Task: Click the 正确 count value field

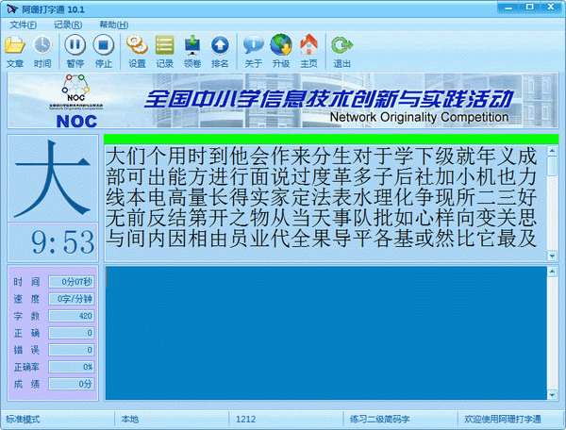Action: point(72,333)
